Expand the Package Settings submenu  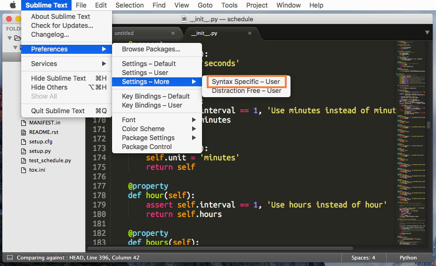(157, 138)
